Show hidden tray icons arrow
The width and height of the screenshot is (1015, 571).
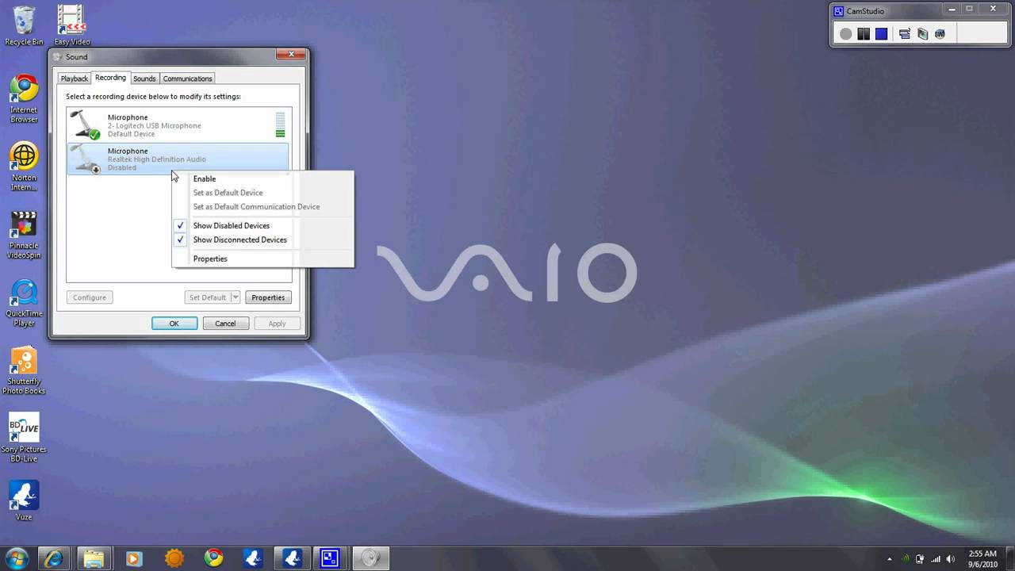pos(890,558)
